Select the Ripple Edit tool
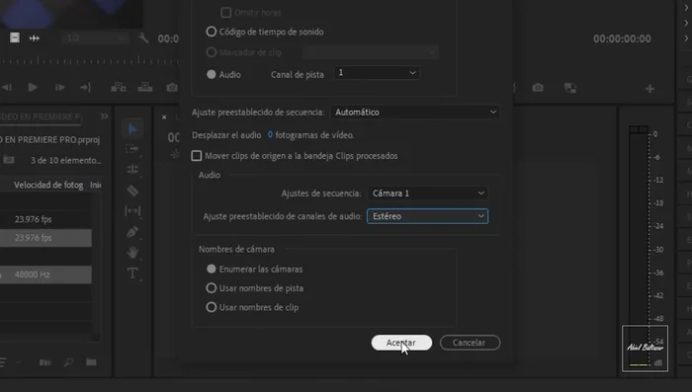This screenshot has height=392, width=692. point(132,169)
